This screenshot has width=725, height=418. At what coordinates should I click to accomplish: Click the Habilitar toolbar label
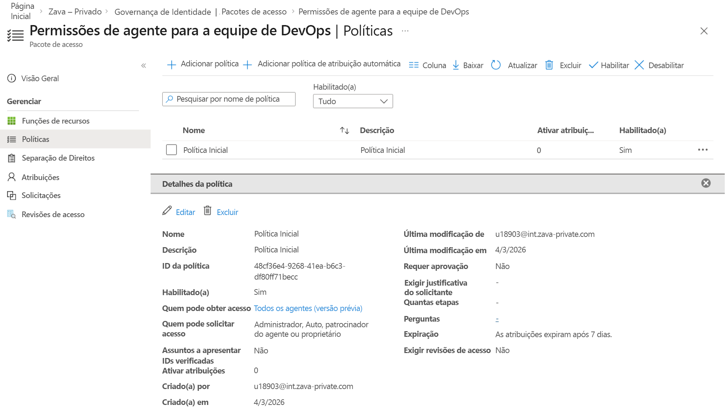(615, 65)
